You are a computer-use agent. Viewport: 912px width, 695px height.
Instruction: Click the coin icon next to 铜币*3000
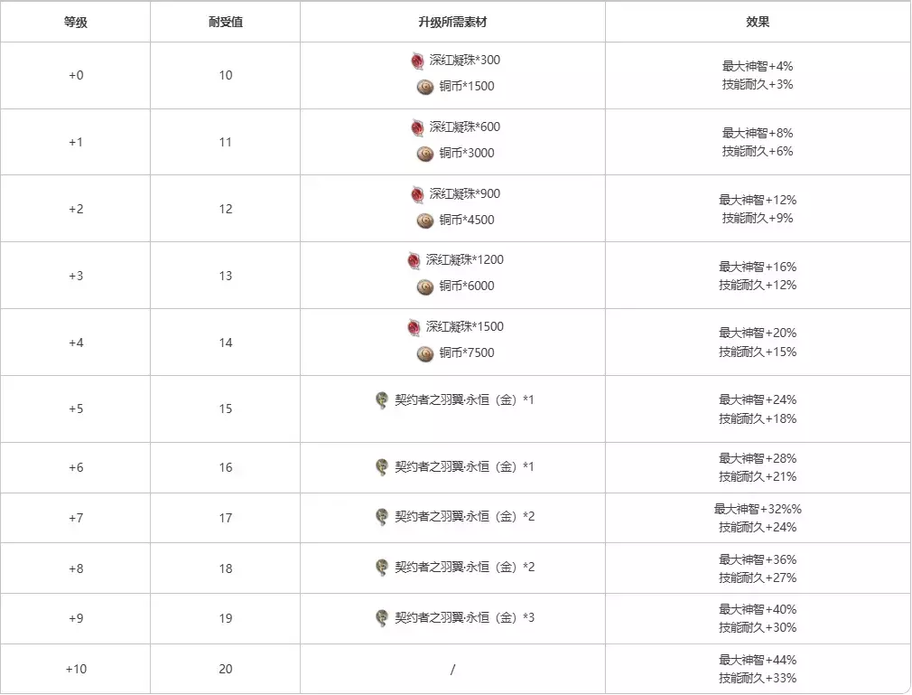[425, 154]
